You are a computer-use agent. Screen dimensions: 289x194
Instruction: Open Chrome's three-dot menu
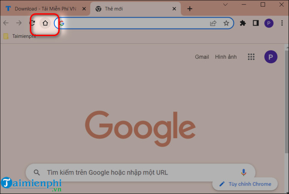pos(282,23)
